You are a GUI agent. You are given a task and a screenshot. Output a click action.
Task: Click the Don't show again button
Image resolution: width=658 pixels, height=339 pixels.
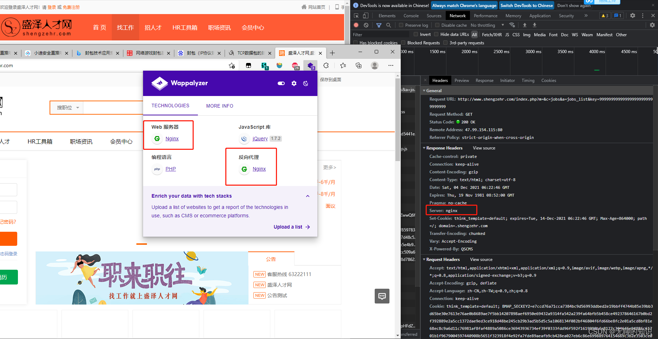pos(574,5)
